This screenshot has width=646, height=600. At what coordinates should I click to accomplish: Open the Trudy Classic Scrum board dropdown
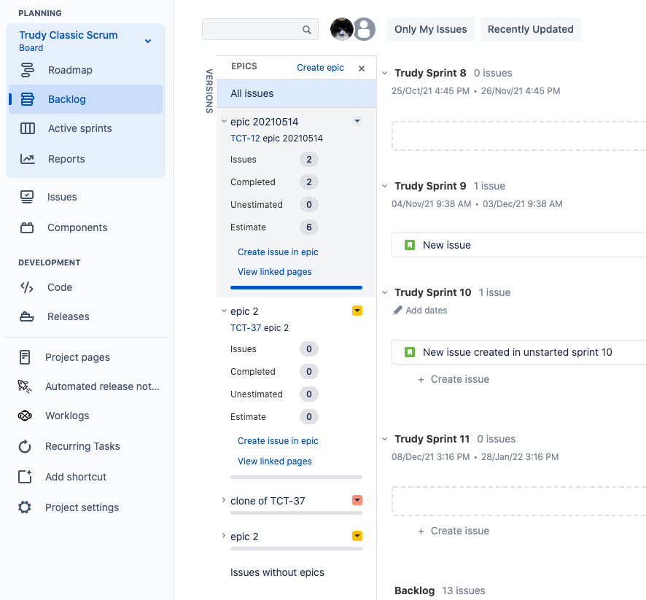pyautogui.click(x=148, y=41)
